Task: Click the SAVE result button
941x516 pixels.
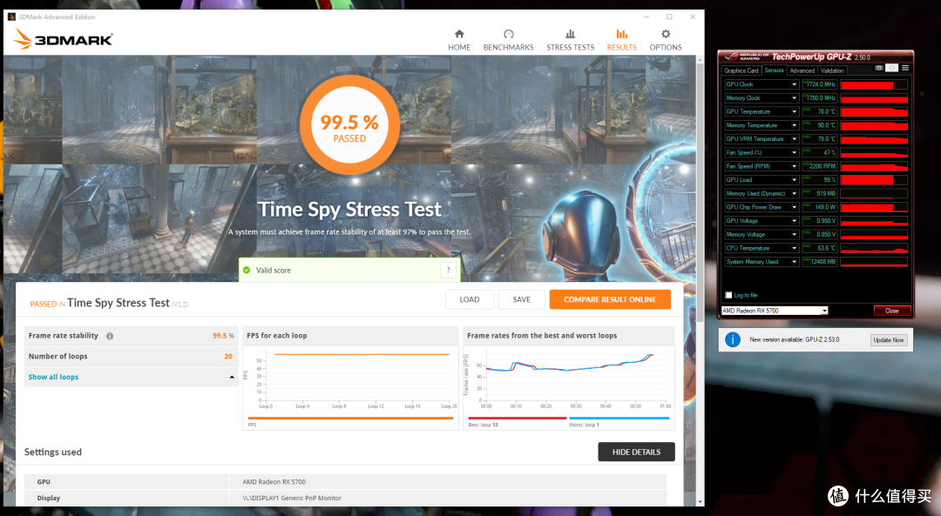Action: [x=522, y=299]
